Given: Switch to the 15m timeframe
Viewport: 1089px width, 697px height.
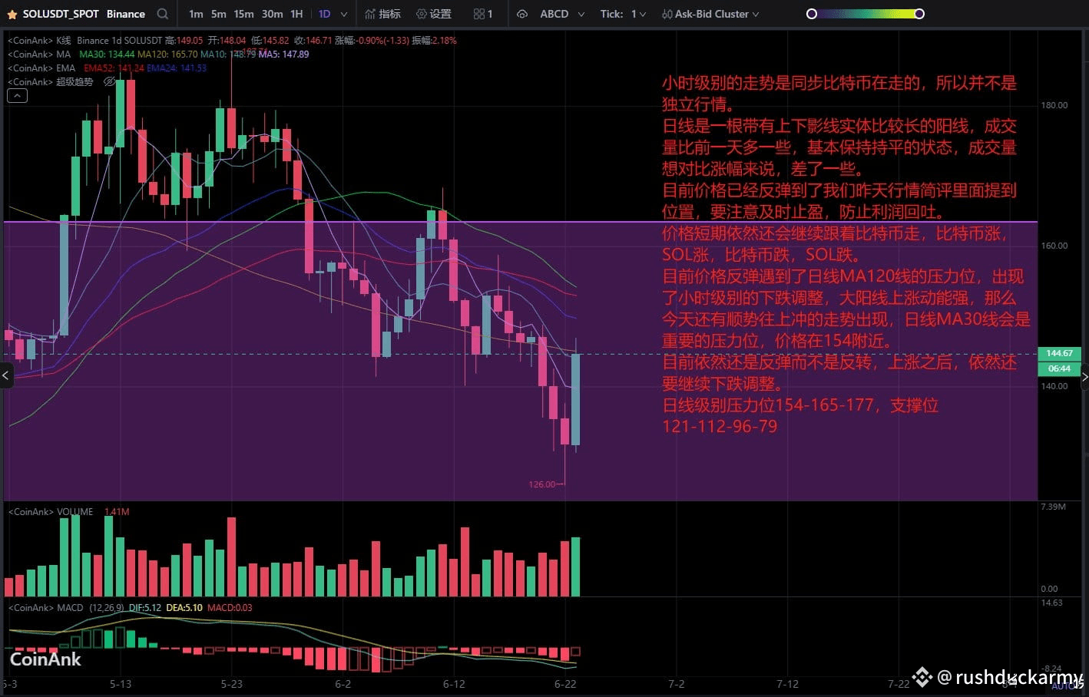Looking at the screenshot, I should coord(243,14).
